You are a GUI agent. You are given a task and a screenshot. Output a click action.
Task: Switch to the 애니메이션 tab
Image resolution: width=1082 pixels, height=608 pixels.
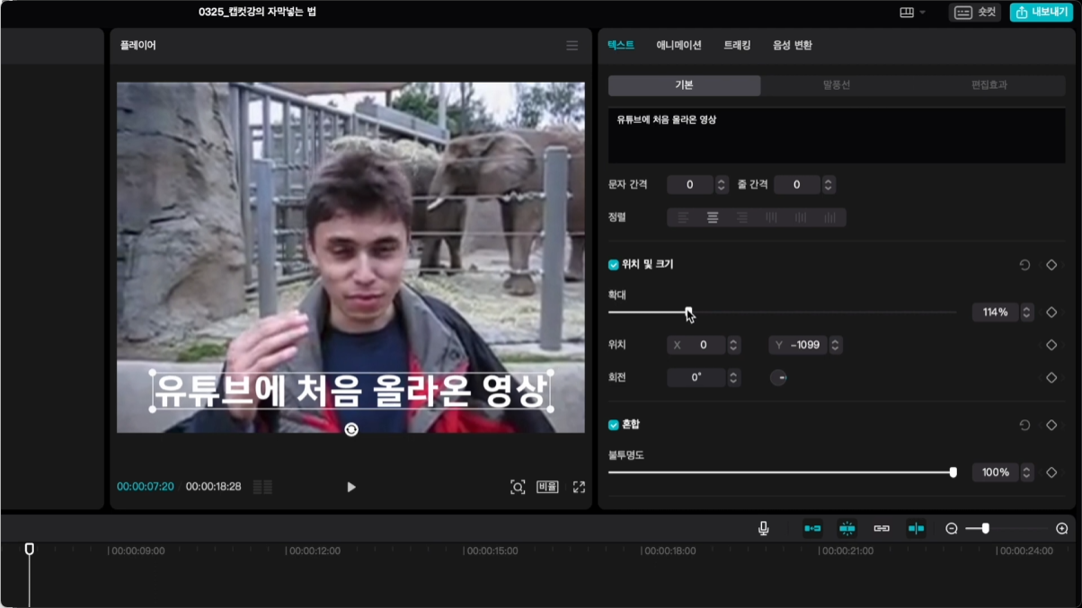click(x=678, y=45)
